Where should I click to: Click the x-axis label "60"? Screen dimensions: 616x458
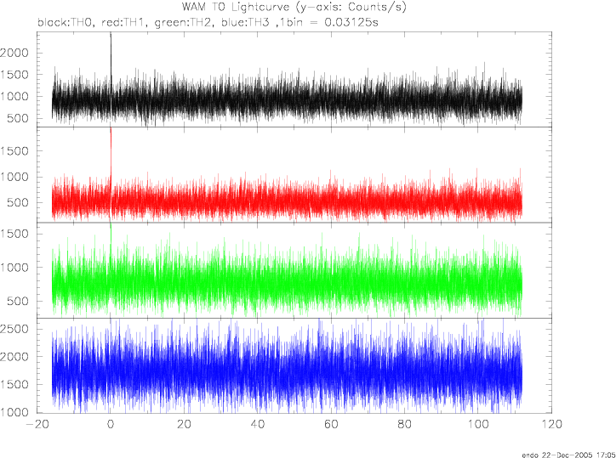click(x=331, y=425)
